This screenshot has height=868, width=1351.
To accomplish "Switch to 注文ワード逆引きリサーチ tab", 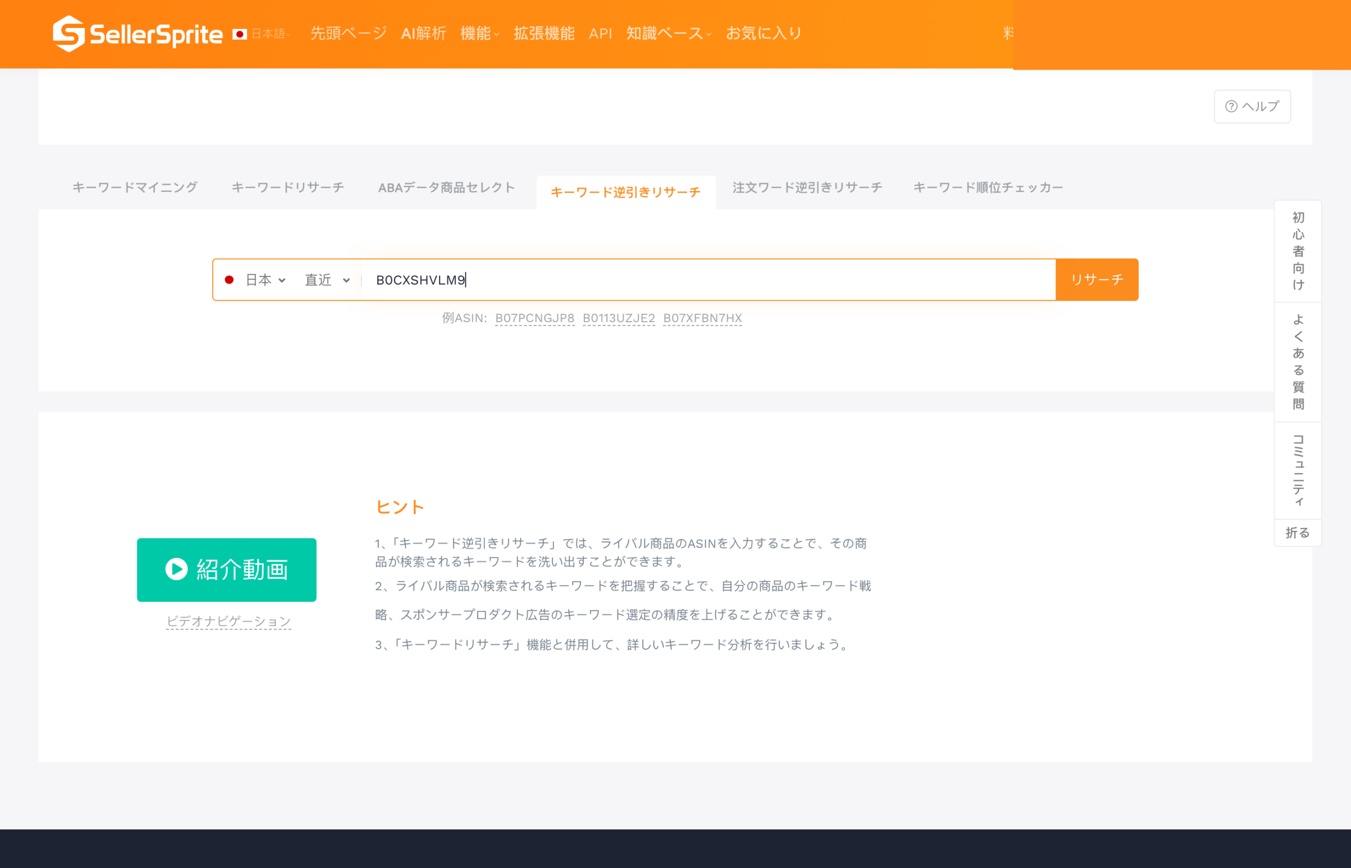I will click(806, 187).
